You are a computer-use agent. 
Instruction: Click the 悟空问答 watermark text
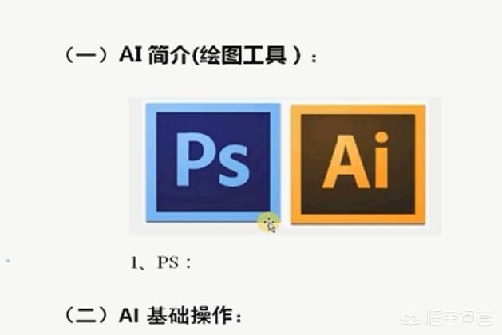[458, 317]
